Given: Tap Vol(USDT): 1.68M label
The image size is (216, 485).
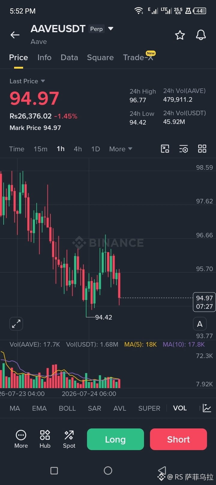Looking at the screenshot, I should pos(92,344).
